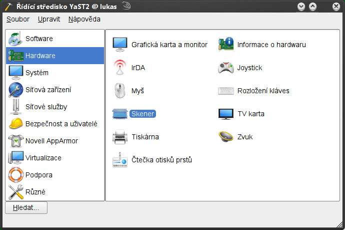345x230 pixels.
Task: Click the Tiskárna label
Action: click(x=145, y=137)
